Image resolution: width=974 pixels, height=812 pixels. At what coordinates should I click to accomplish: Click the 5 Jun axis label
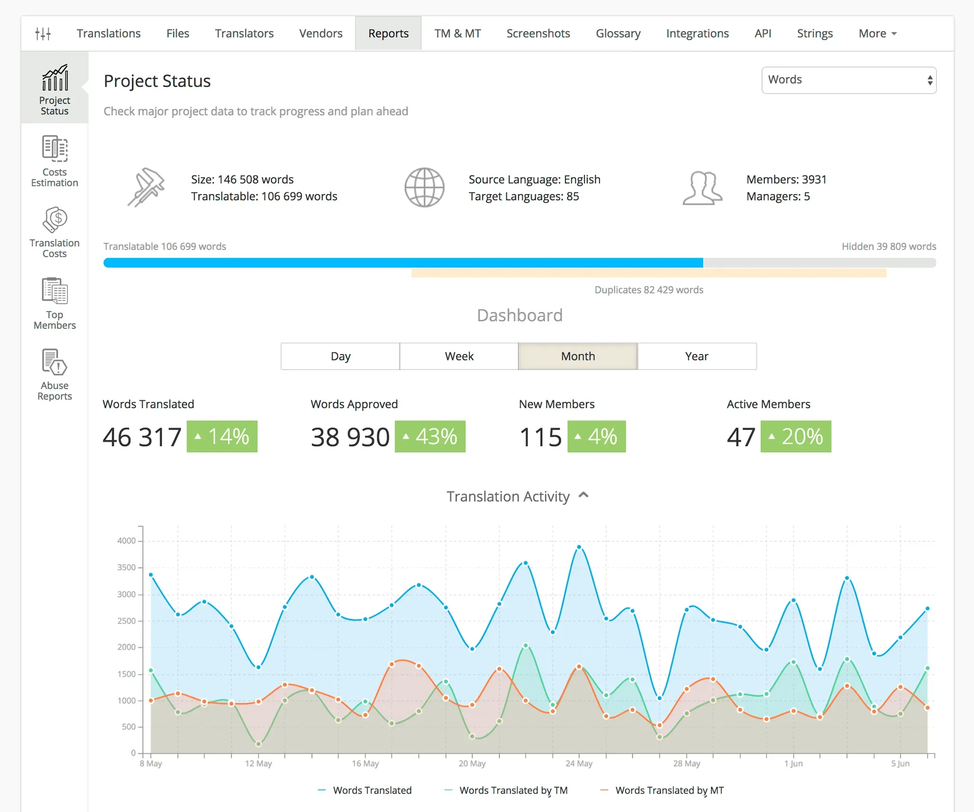(900, 764)
